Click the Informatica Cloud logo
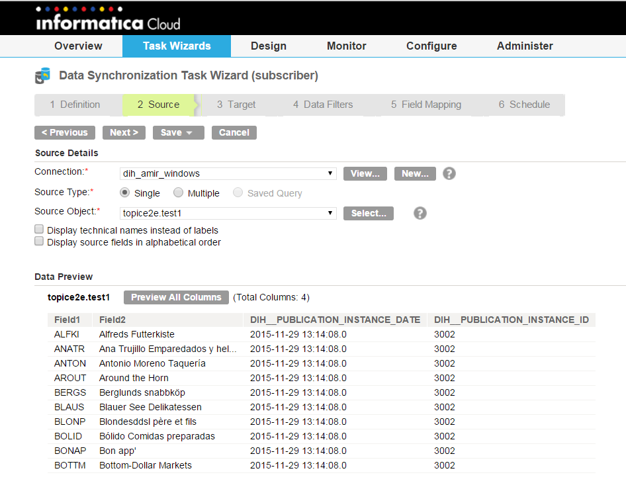The image size is (626, 491). coord(108,19)
